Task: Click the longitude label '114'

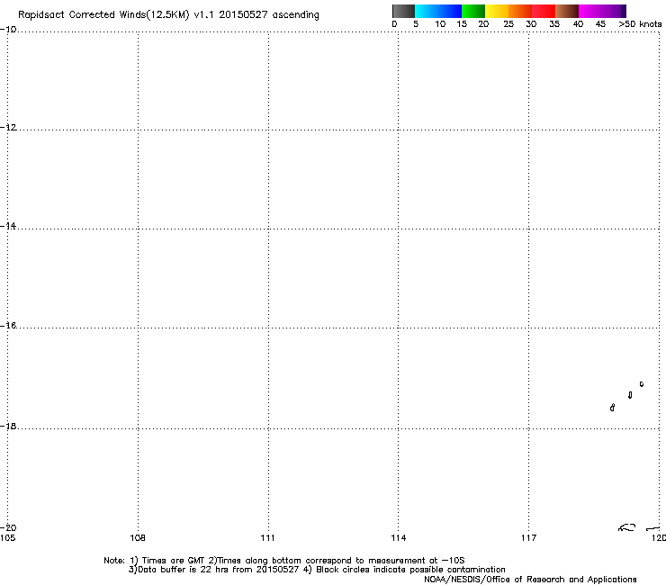Action: pyautogui.click(x=399, y=538)
